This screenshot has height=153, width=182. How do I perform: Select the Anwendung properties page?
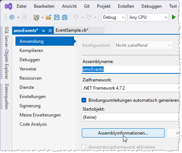pos(45,41)
